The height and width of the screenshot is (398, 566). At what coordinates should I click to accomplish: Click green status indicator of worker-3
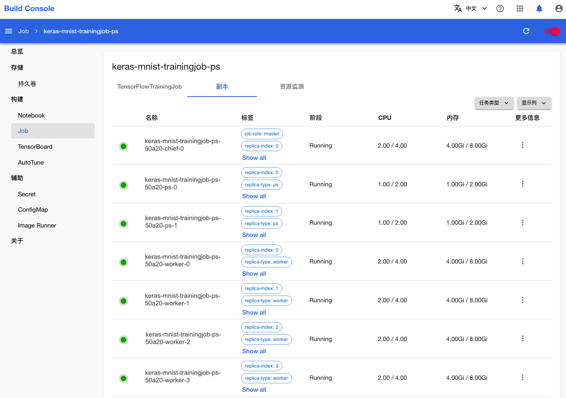click(x=123, y=379)
